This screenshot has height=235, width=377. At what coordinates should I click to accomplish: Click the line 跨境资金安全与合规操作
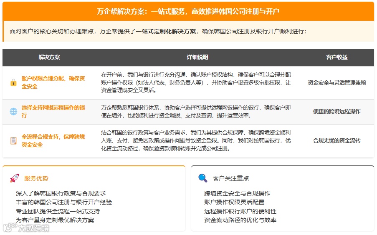237,193
